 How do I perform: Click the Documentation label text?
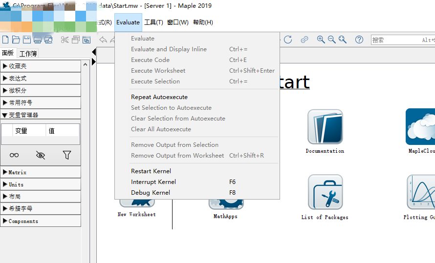click(x=325, y=151)
